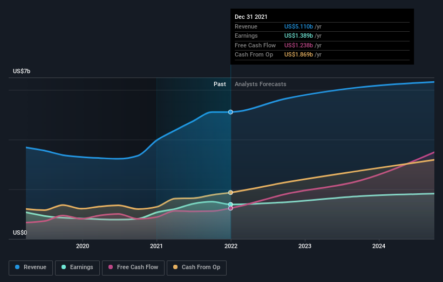Viewport: 443px width, 282px height.
Task: Toggle the Cash From Op legend series
Action: pyautogui.click(x=196, y=267)
